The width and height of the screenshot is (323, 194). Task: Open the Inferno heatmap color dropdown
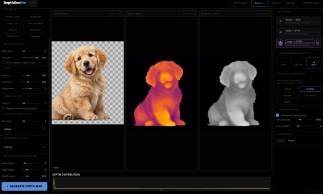pyautogui.click(x=24, y=147)
